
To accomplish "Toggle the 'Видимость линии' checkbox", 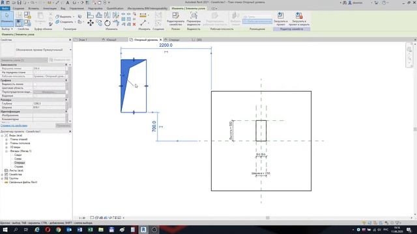I will coord(35,84).
